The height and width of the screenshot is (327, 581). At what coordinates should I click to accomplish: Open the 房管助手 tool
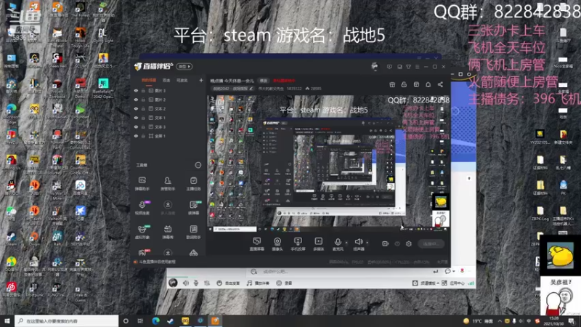click(x=168, y=184)
